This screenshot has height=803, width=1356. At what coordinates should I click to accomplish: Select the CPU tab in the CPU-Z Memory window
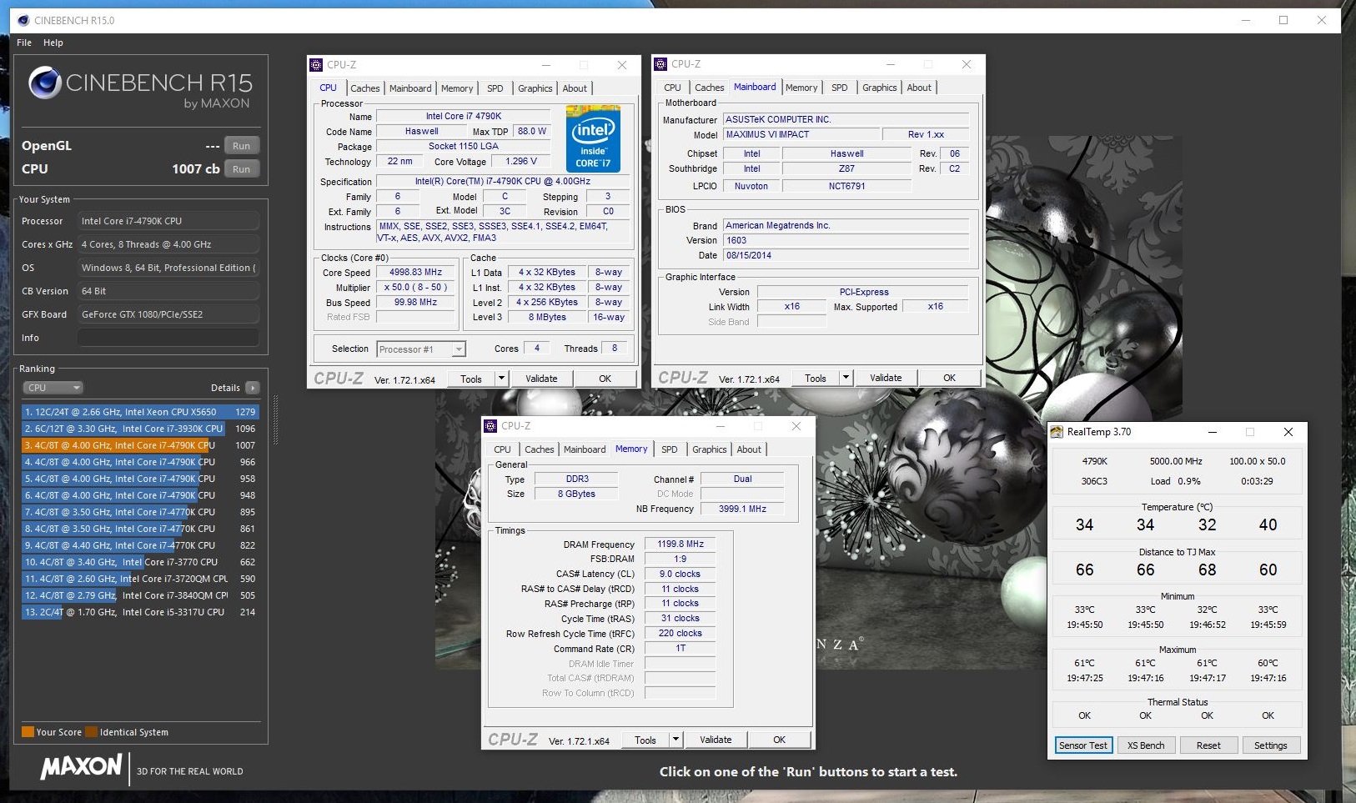point(503,449)
